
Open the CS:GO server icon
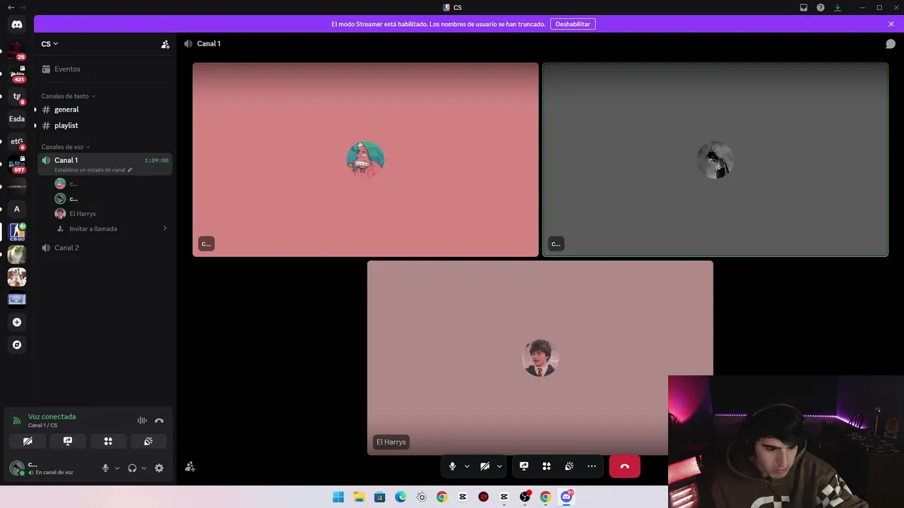coord(17,231)
